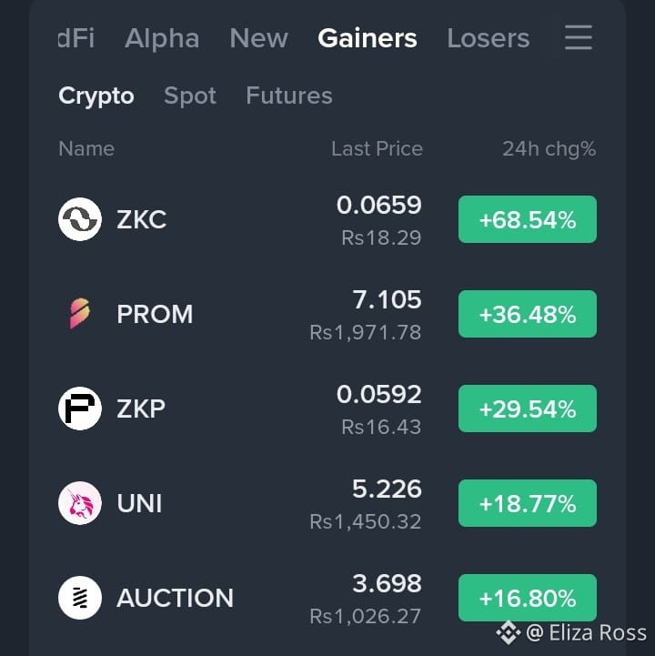The height and width of the screenshot is (656, 655).
Task: Select the Gainers tab
Action: 368,38
